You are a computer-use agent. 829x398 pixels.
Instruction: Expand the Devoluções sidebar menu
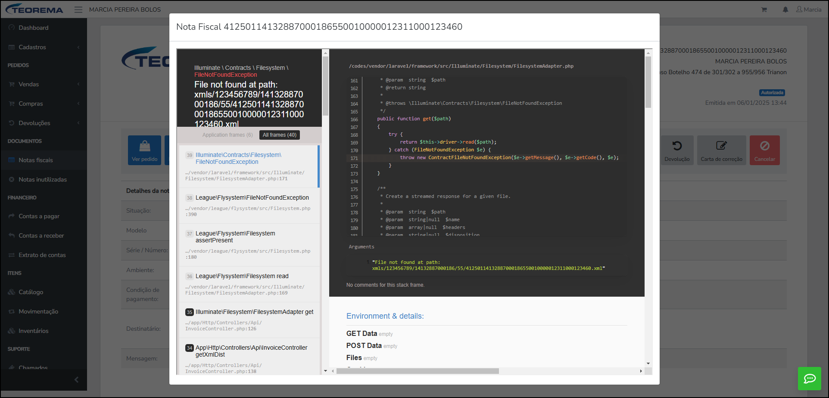[44, 123]
